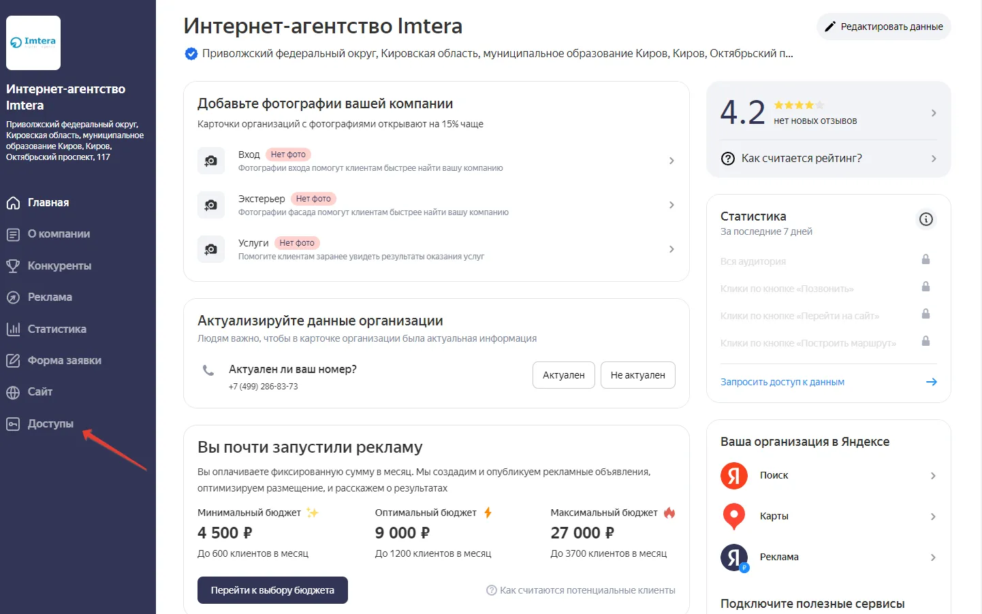The height and width of the screenshot is (614, 982).
Task: Click the lightning icon by Оптимальный бюджет
Action: point(488,513)
